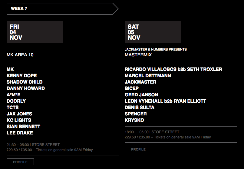Click Ricardo Villalobos b2b Seth Troxler listing
Screen dimensions: 244x169
point(173,69)
